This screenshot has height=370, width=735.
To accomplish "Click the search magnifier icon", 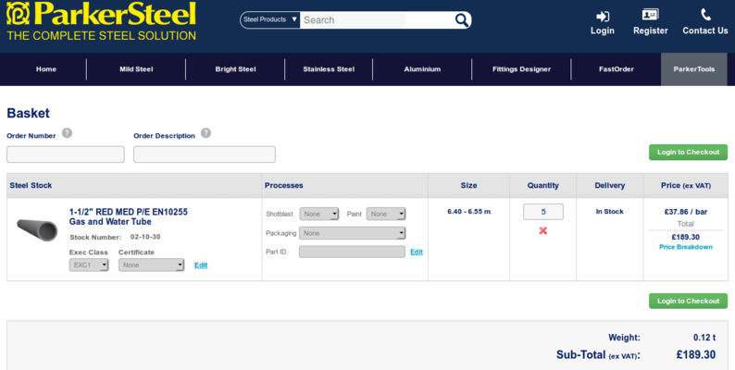I will [x=462, y=19].
